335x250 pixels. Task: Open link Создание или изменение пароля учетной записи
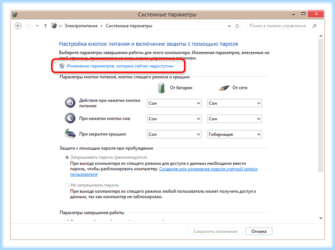[x=208, y=169]
